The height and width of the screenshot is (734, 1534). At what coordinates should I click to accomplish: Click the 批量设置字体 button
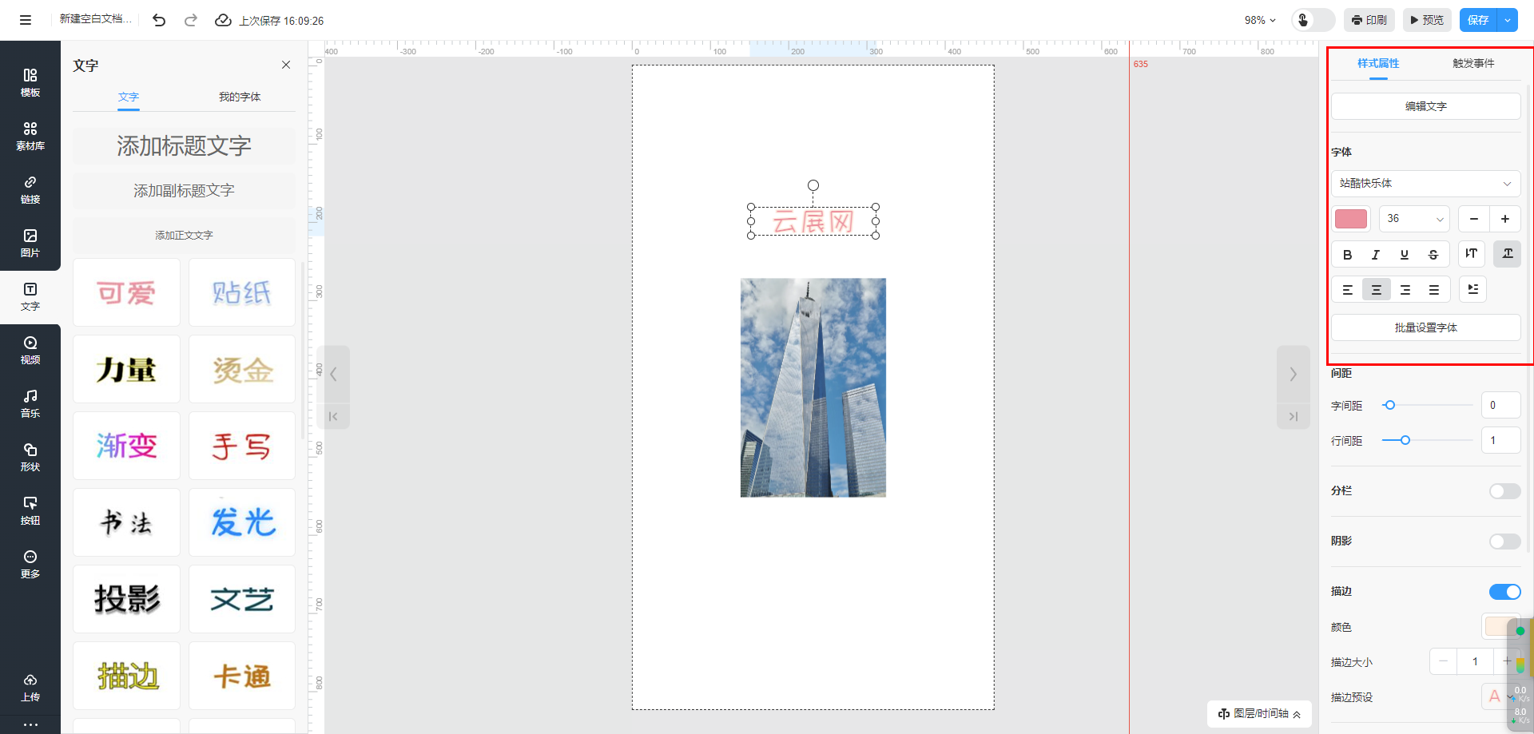click(x=1425, y=327)
